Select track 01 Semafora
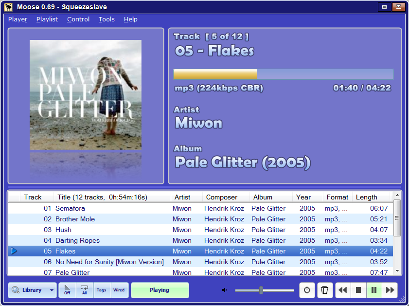The height and width of the screenshot is (306, 409). pos(200,208)
